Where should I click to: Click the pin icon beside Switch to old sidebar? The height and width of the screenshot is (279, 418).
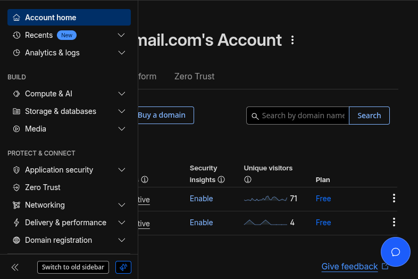[123, 267]
